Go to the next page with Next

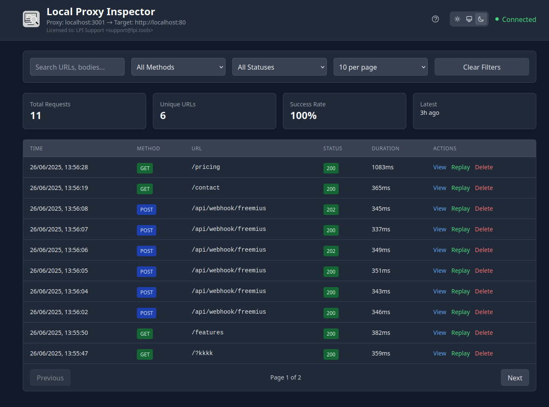point(515,377)
